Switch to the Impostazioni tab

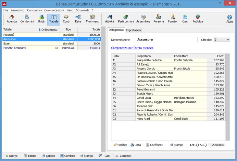(133, 30)
